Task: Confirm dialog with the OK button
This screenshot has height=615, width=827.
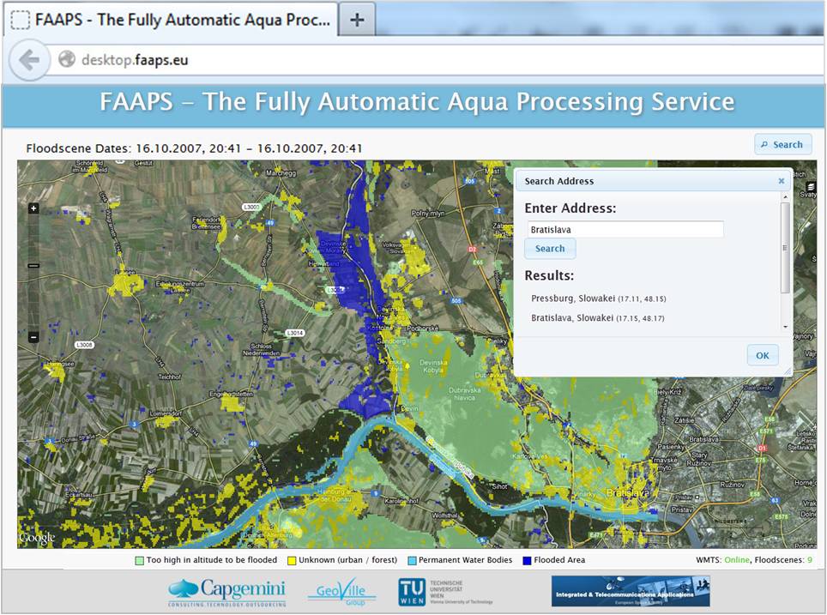Action: [x=762, y=356]
